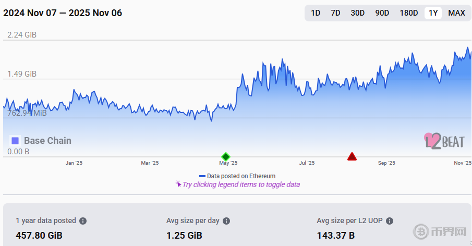Click the green diamond milestone marker

pyautogui.click(x=225, y=156)
